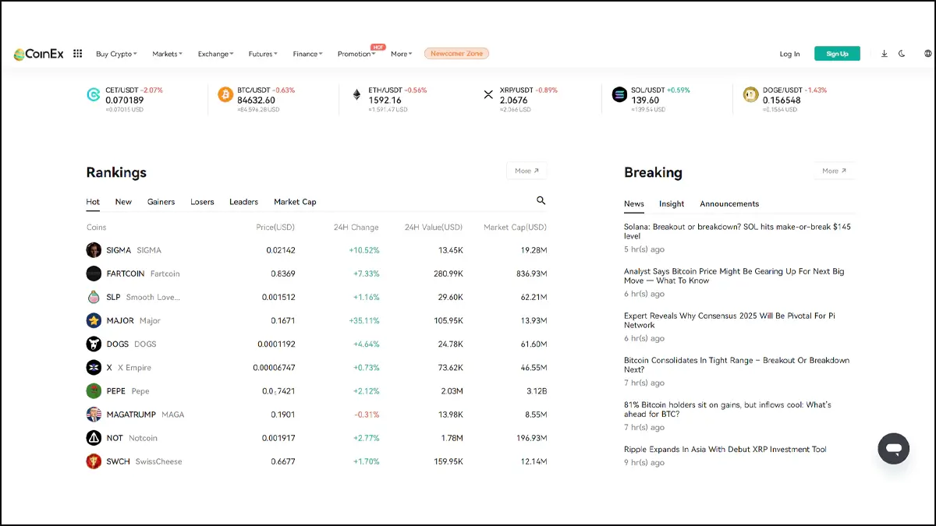Click the SLP coin icon

tap(94, 297)
